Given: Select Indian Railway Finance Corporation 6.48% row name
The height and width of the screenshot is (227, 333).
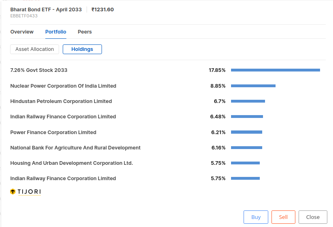Looking at the screenshot, I should (x=63, y=117).
